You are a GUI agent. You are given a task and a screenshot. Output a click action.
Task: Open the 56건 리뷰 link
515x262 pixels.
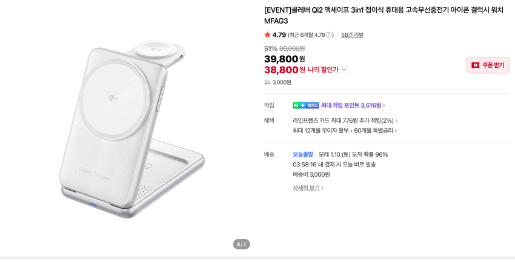(352, 35)
